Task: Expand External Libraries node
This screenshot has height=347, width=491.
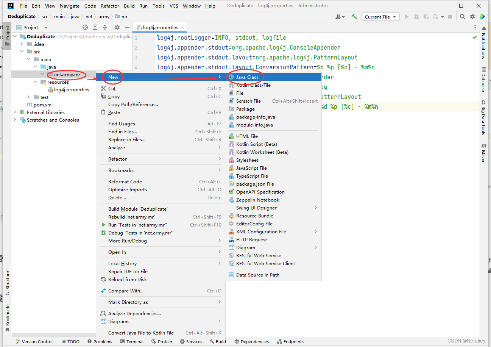Action: [15, 112]
